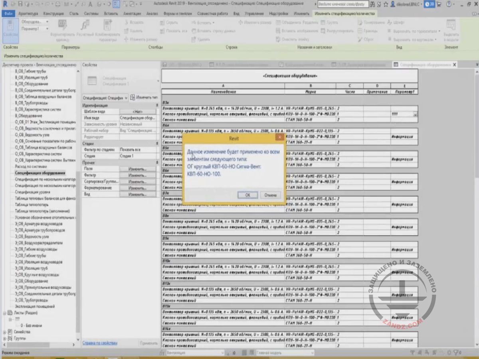Click OK in the Revit dialog
Viewport: 479px width, 359px height.
247,195
